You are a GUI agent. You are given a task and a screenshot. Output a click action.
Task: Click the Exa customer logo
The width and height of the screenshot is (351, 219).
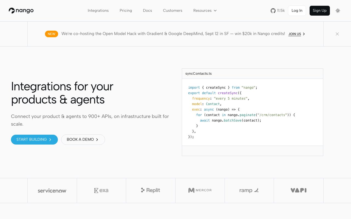tap(101, 190)
